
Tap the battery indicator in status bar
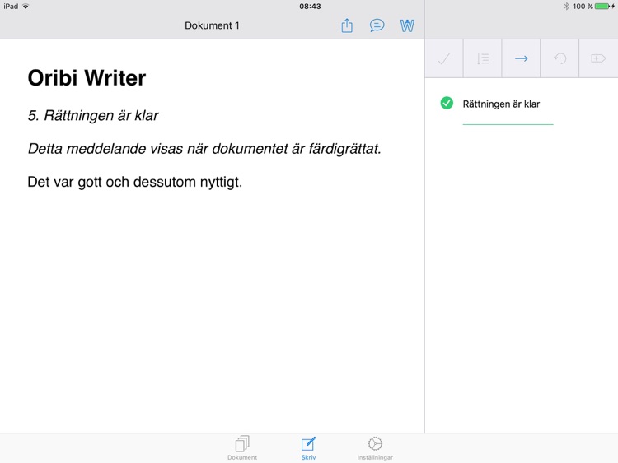point(602,7)
